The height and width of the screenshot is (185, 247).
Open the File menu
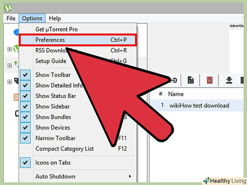coord(11,18)
